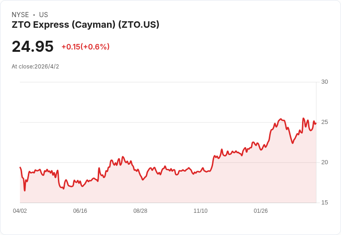Click the lowest April dip on the price line
The image size is (341, 235).
click(x=25, y=191)
